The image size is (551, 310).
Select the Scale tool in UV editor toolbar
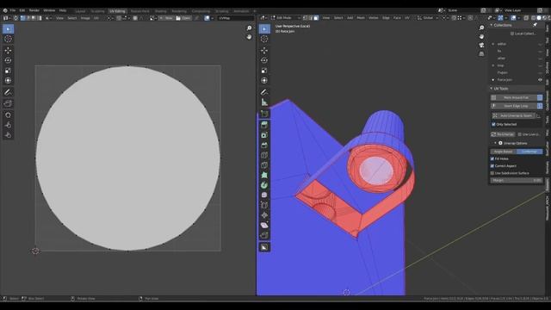(8, 71)
